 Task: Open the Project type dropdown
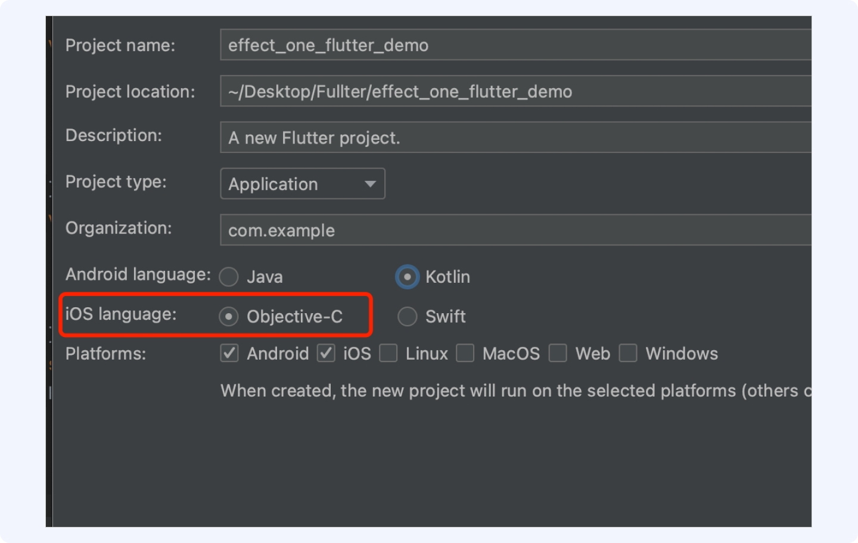click(x=303, y=183)
